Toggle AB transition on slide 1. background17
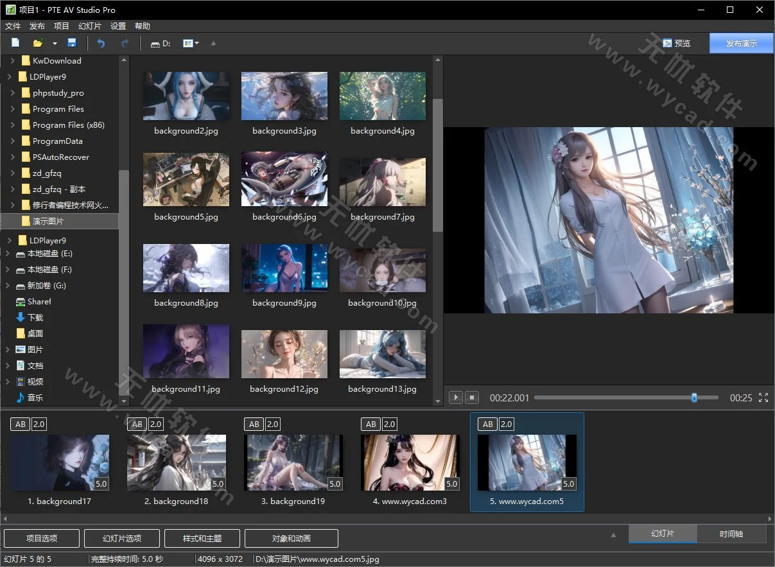This screenshot has height=567, width=775. pos(20,424)
